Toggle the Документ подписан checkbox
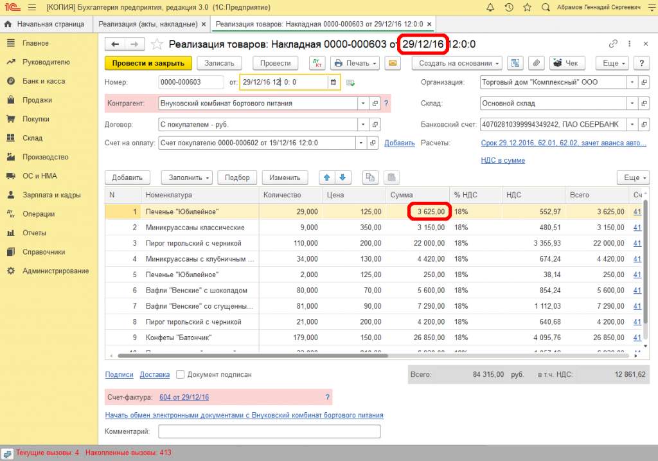Image resolution: width=658 pixels, height=461 pixels. (x=181, y=374)
